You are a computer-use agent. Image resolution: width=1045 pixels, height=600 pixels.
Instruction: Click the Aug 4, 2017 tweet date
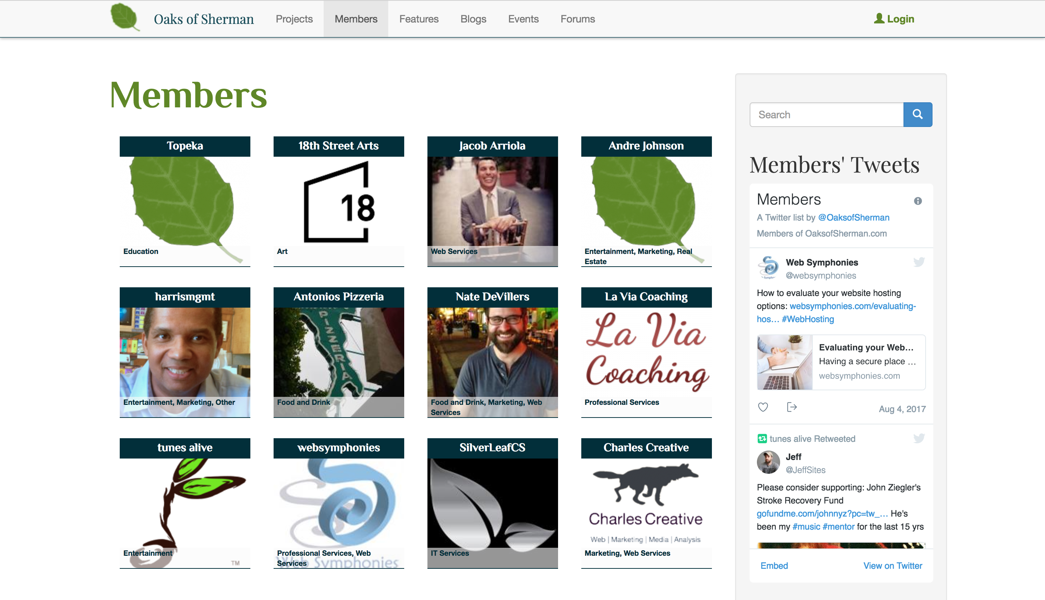tap(902, 409)
